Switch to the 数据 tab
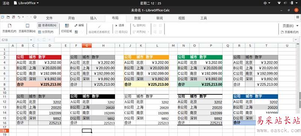Viewport: 301px width, 136px height. [x=137, y=18]
